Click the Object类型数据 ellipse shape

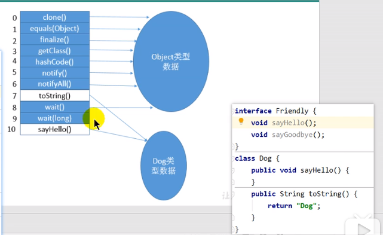point(171,62)
